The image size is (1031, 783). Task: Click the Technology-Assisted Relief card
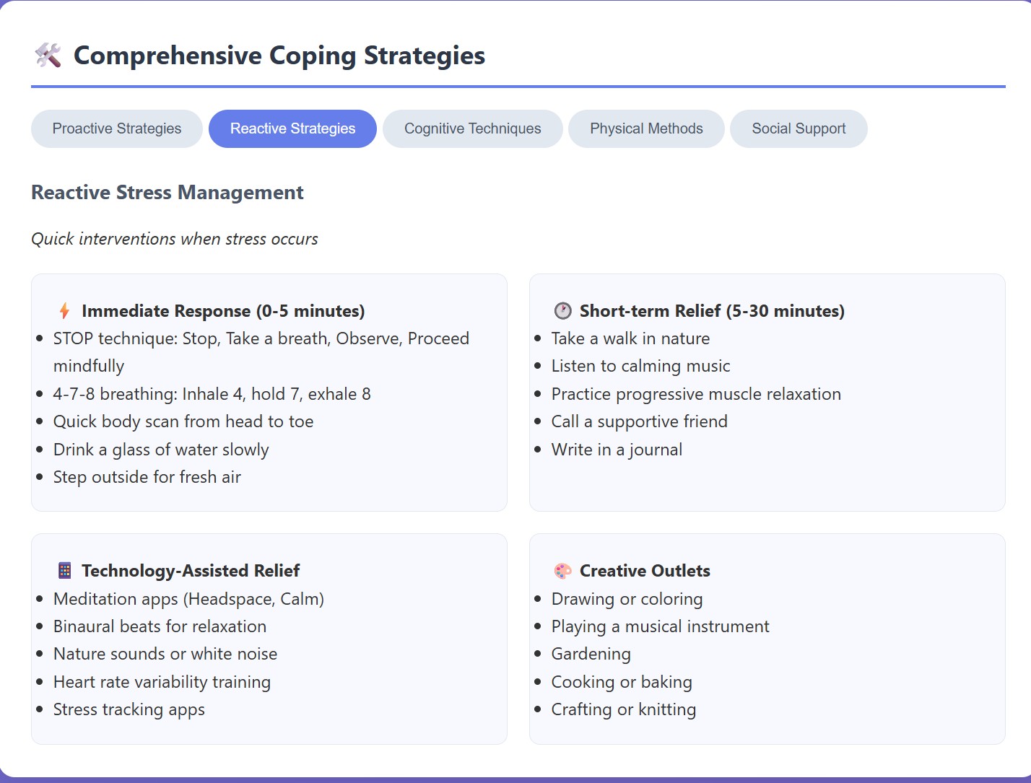pyautogui.click(x=269, y=639)
